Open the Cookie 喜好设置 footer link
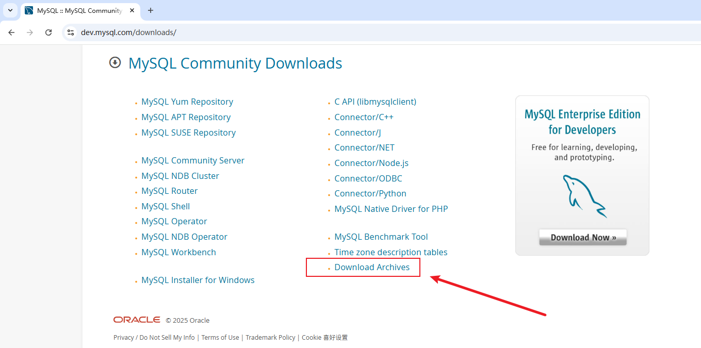Image resolution: width=701 pixels, height=348 pixels. click(325, 338)
